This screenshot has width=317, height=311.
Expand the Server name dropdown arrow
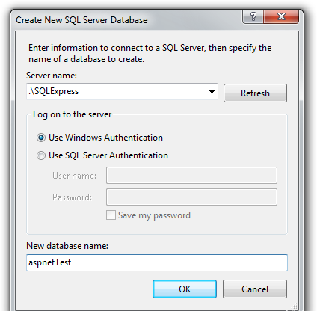[x=212, y=92]
